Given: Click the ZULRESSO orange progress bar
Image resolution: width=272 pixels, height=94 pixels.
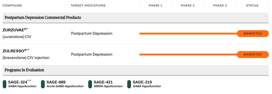Looking at the screenshot, I should pyautogui.click(x=188, y=54).
